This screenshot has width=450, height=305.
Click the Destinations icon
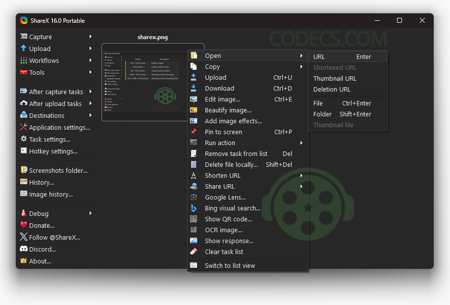24,115
